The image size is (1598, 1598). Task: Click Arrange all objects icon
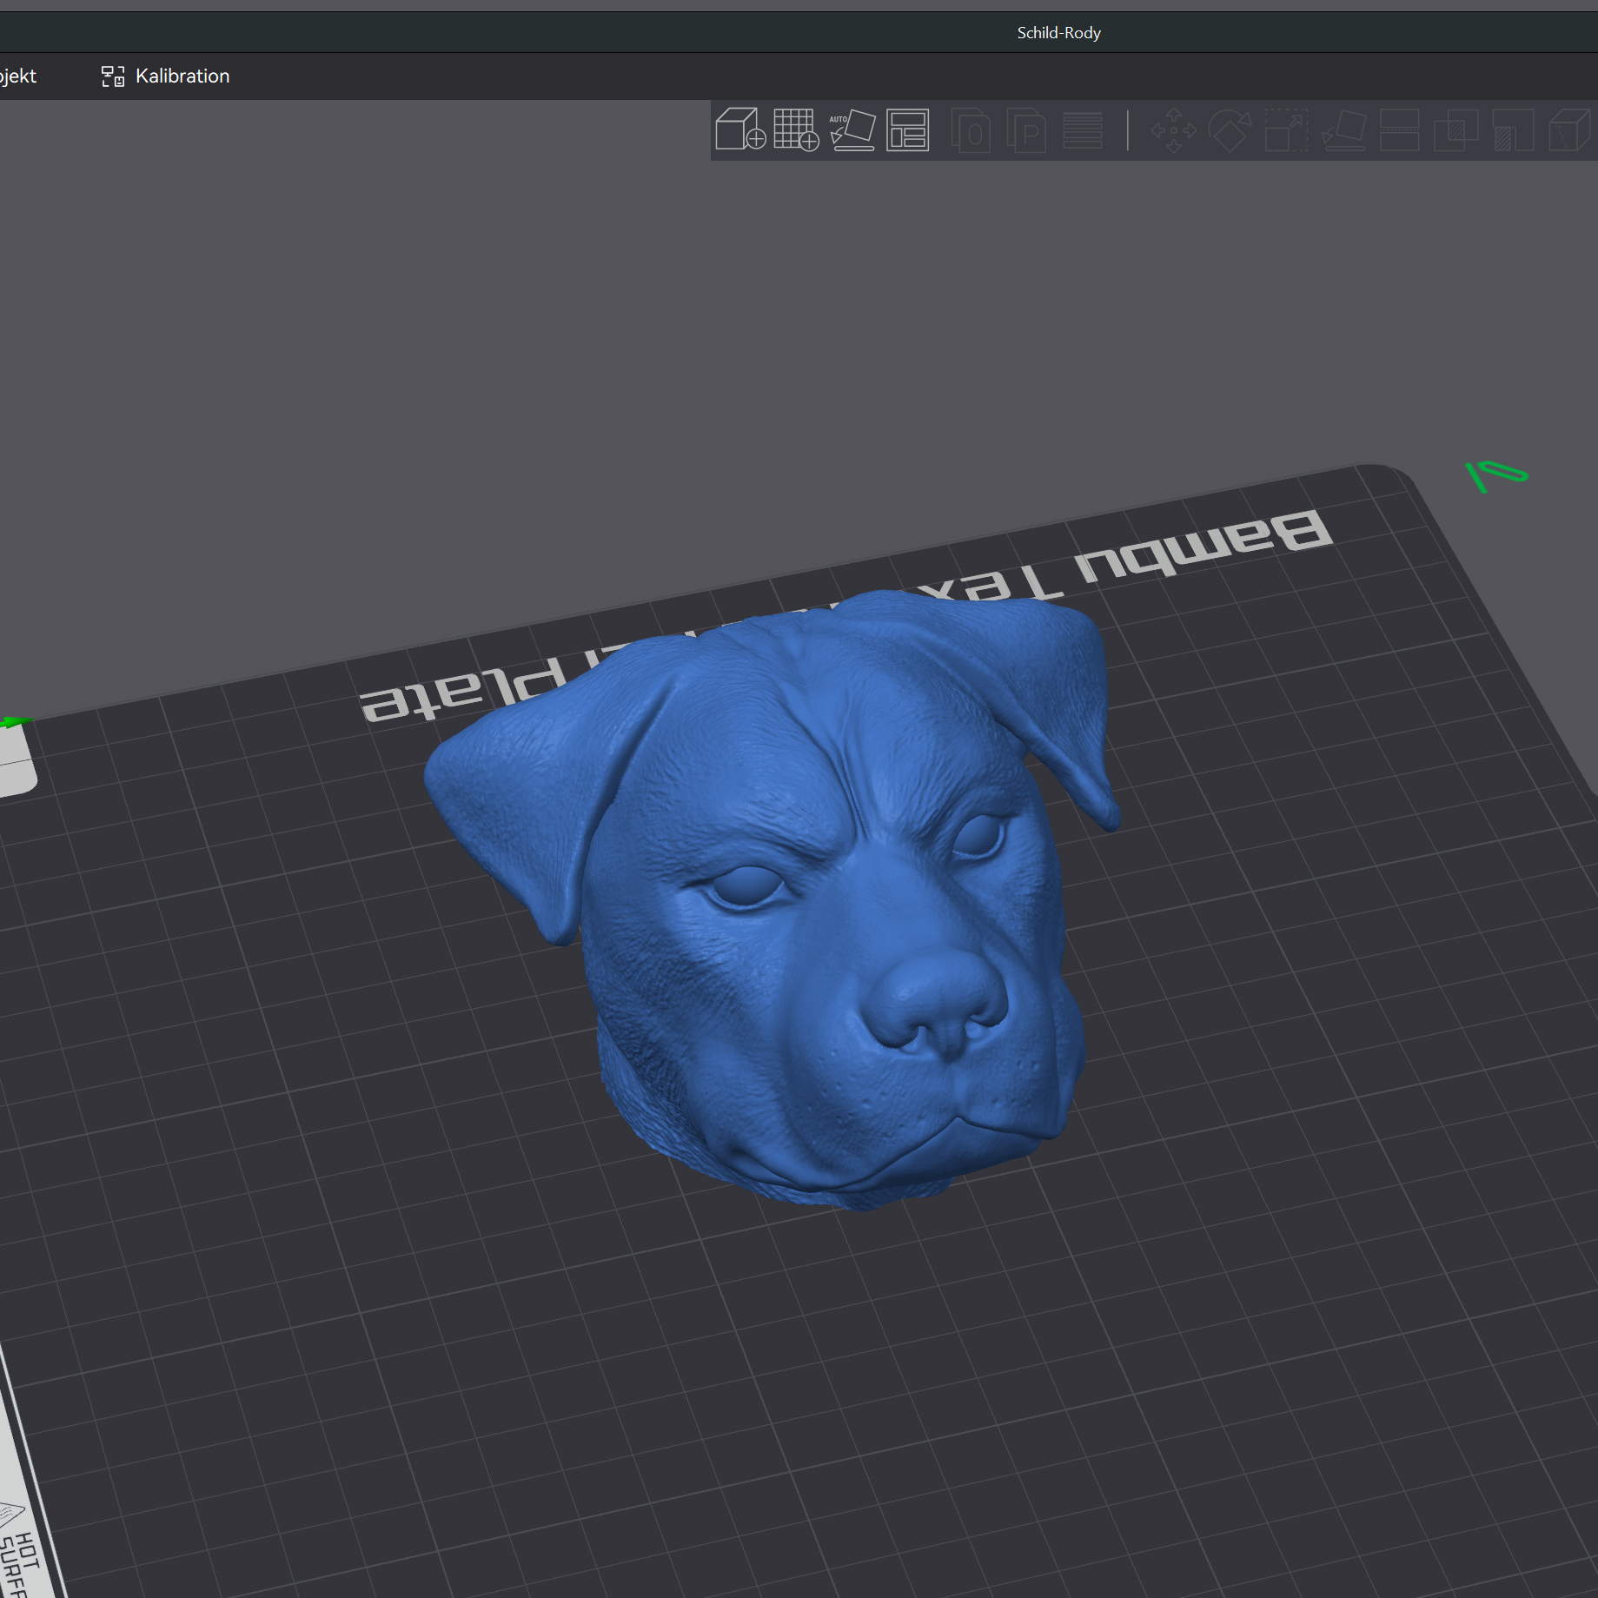click(x=908, y=129)
